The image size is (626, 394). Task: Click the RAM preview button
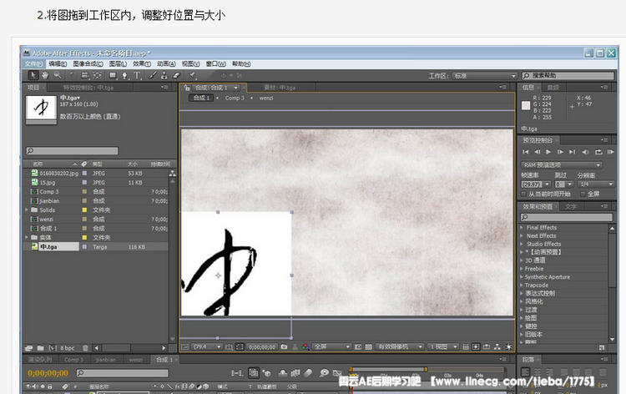click(610, 152)
